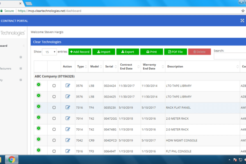Expand row details for serial 0024425
The width and height of the screenshot is (246, 164).
point(39,96)
